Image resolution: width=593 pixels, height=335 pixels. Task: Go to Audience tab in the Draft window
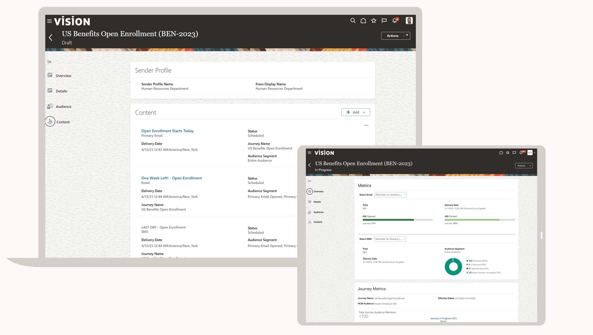(63, 106)
